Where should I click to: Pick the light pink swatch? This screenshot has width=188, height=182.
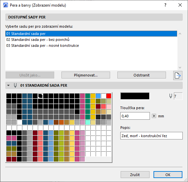pyautogui.click(x=109, y=106)
